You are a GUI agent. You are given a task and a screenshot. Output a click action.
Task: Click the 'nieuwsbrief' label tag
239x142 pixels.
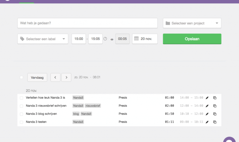pos(93,106)
